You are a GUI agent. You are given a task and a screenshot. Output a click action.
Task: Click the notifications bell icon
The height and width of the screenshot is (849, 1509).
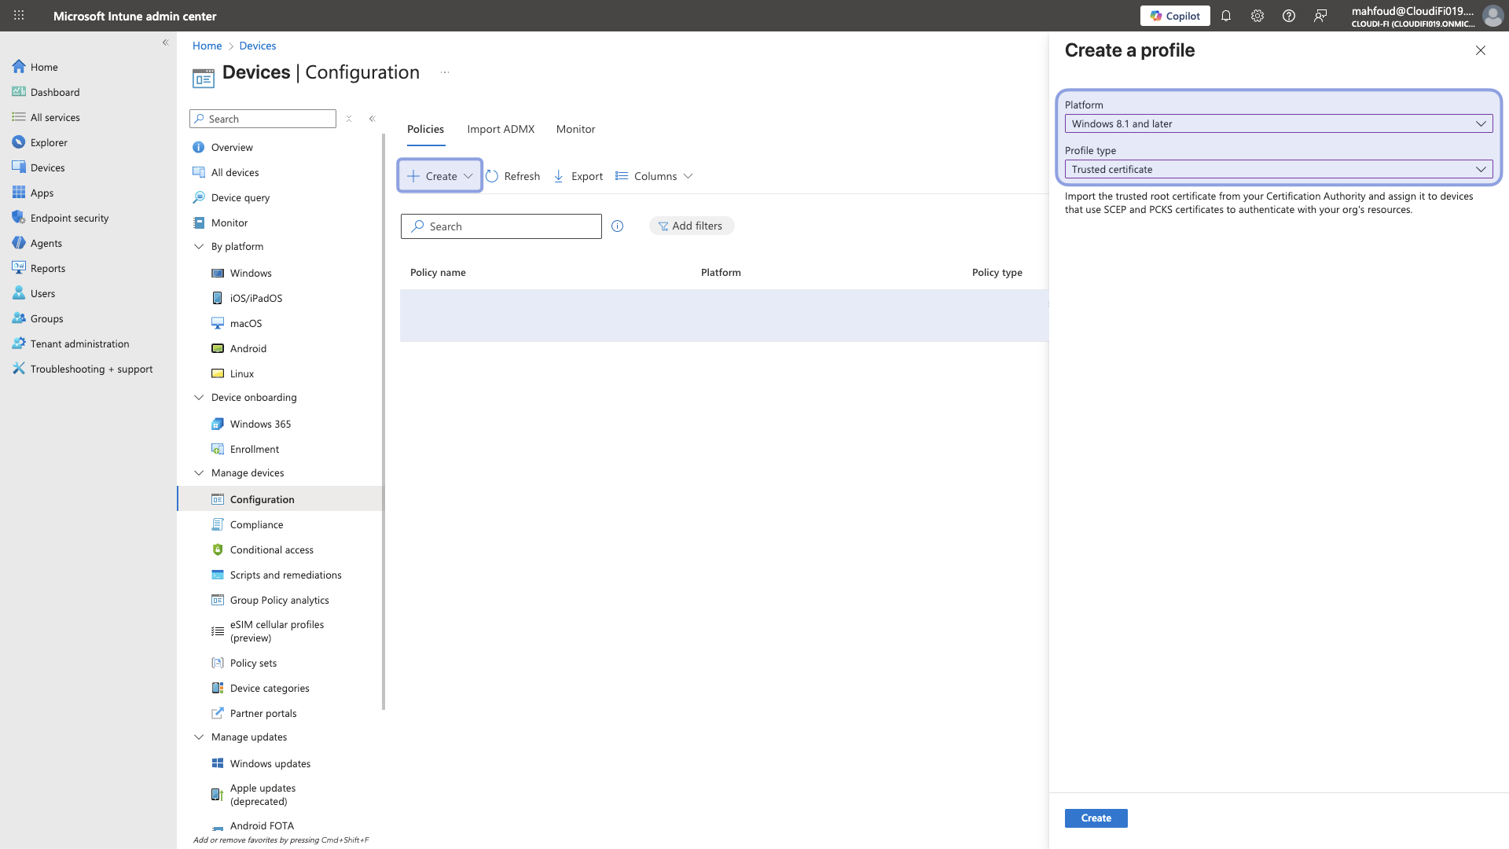click(x=1227, y=16)
